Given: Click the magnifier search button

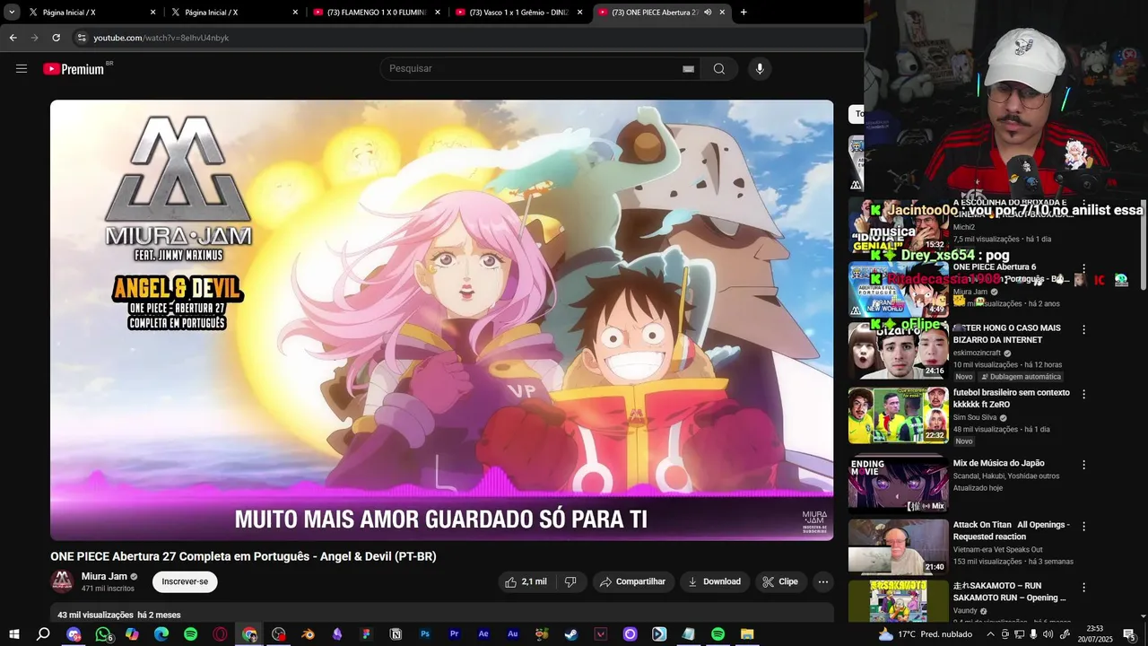Looking at the screenshot, I should pyautogui.click(x=718, y=69).
